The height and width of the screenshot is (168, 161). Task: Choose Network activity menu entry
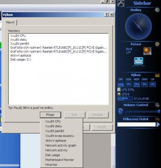point(62,150)
